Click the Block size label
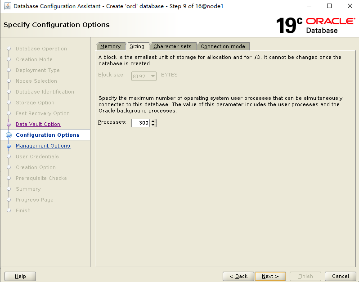The image size is (359, 282). coord(111,75)
